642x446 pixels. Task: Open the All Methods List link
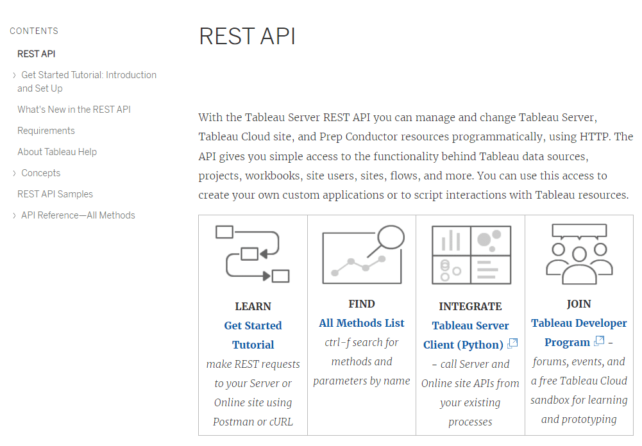click(362, 322)
